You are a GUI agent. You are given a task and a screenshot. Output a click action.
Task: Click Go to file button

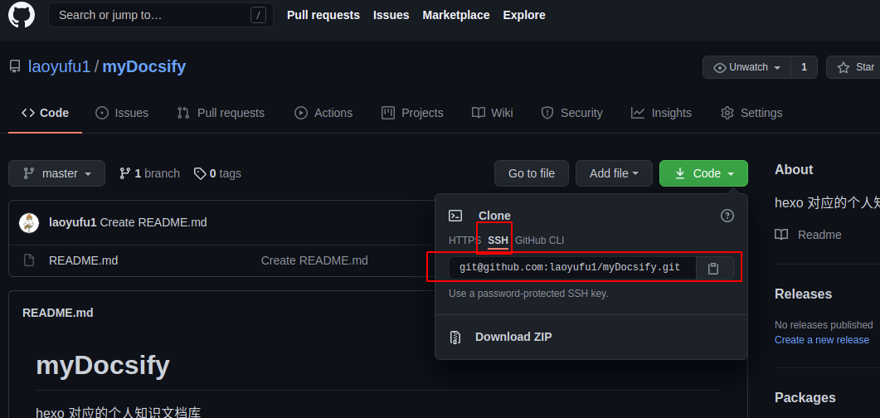tap(532, 173)
